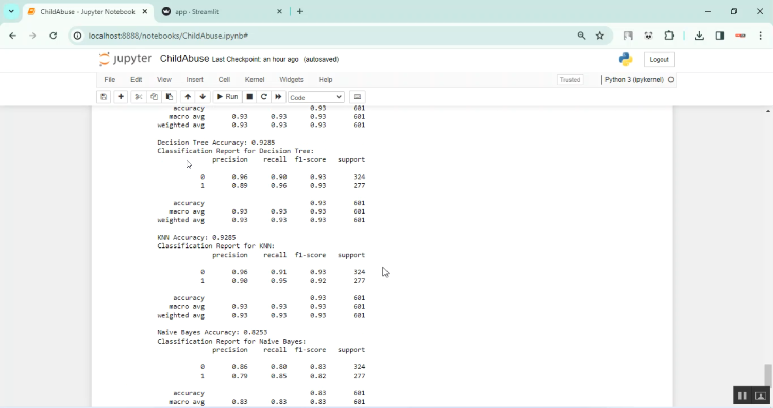Move the selected cell up

click(187, 97)
